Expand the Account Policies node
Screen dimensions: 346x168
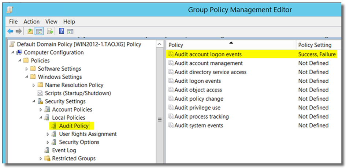point(41,109)
